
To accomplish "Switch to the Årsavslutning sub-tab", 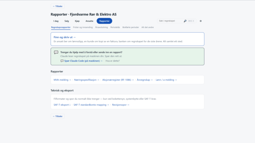I will pos(102,27).
